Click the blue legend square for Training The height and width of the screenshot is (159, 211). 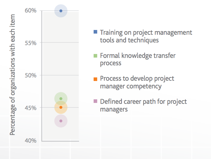click(x=95, y=32)
